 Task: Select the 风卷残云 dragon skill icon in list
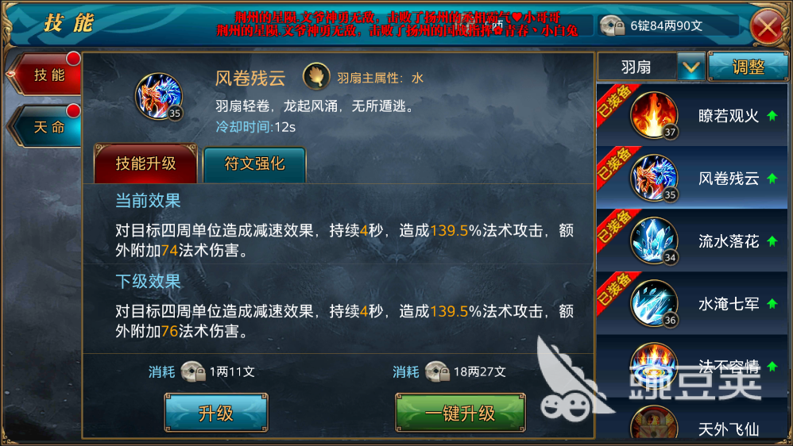coord(653,178)
